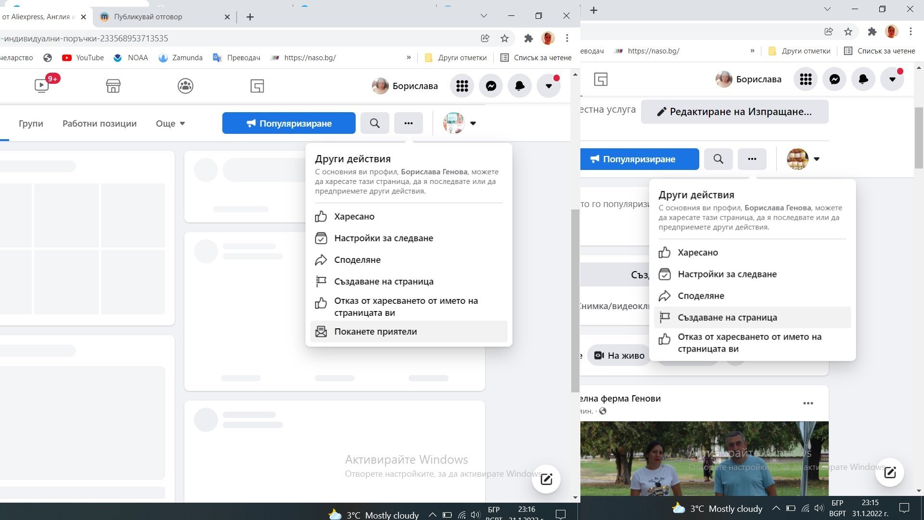
Task: Click blue 'Популяризиране' button in left window
Action: 289,124
